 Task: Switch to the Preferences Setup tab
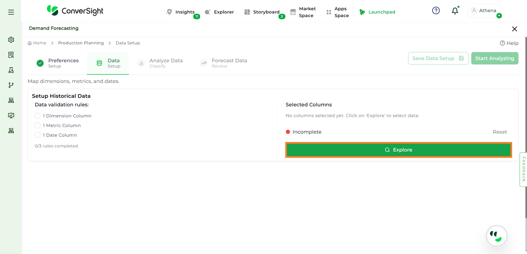(x=58, y=63)
